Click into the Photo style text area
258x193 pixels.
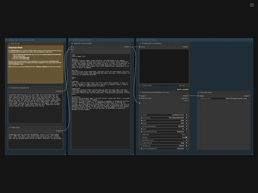[35, 141]
